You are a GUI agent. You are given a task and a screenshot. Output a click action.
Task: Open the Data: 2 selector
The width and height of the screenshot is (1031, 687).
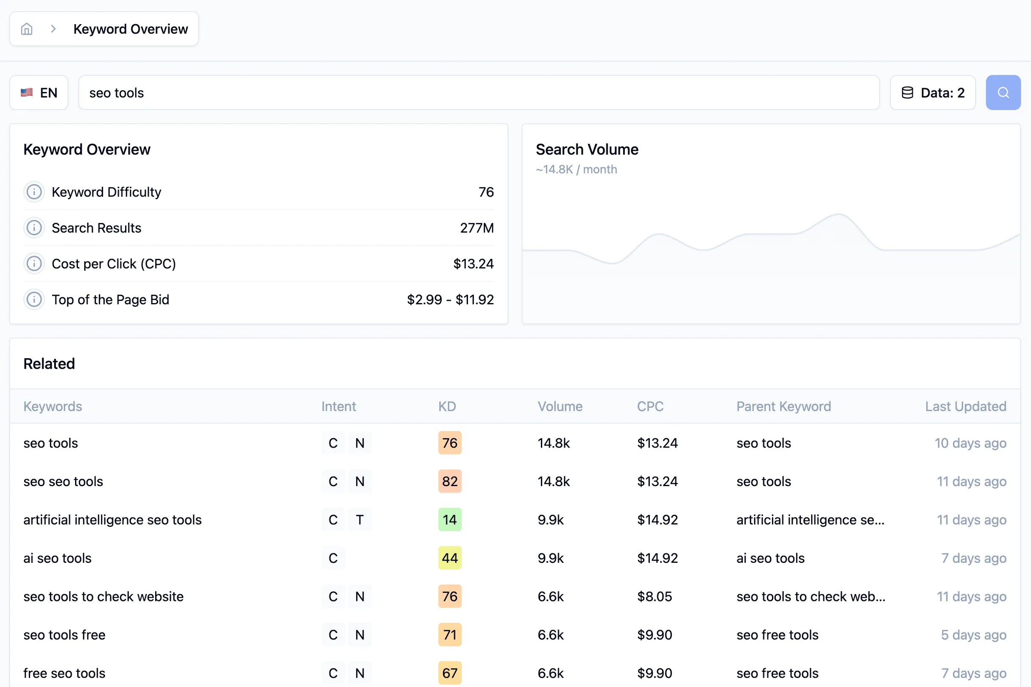(x=933, y=92)
